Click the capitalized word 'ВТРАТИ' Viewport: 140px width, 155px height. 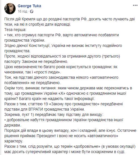[36, 109]
